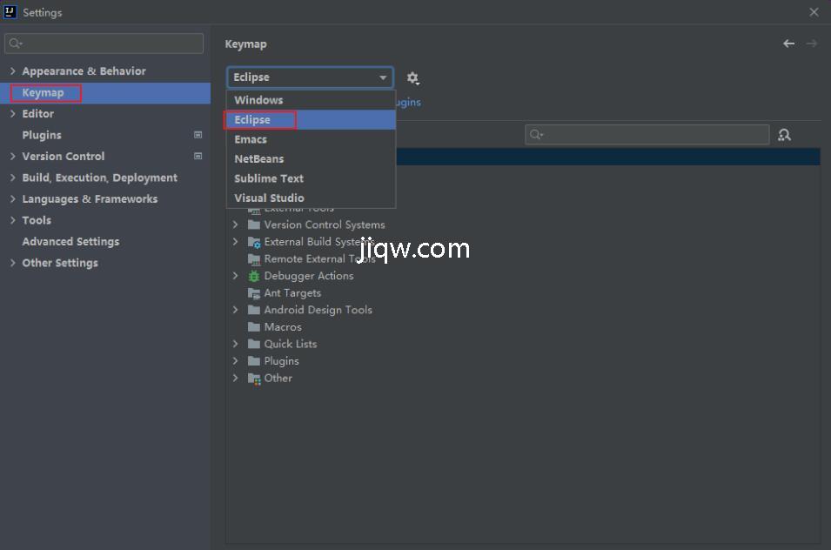Open the Eclipse keymap combo box

(310, 77)
